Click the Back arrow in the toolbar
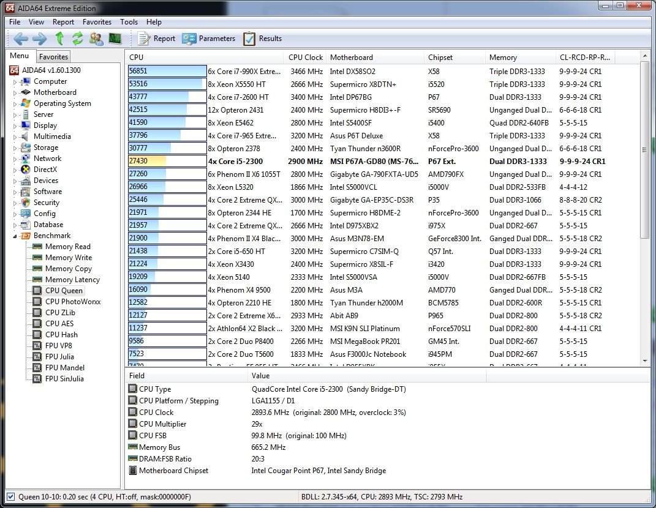This screenshot has width=656, height=508. point(20,39)
